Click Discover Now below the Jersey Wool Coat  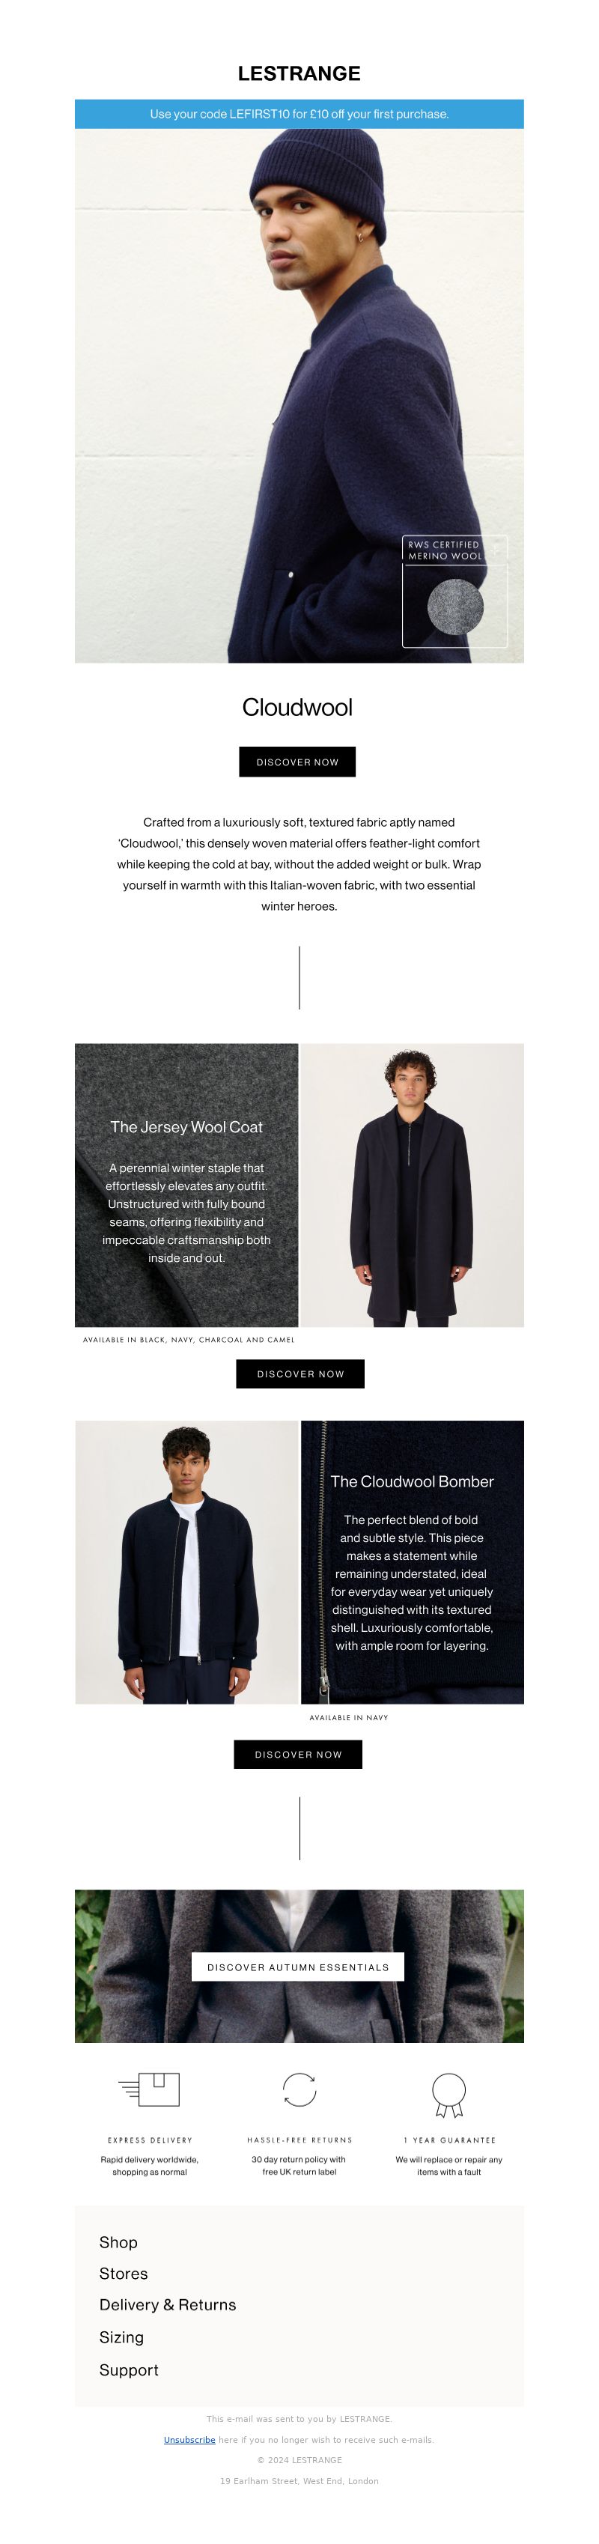pos(300,1373)
